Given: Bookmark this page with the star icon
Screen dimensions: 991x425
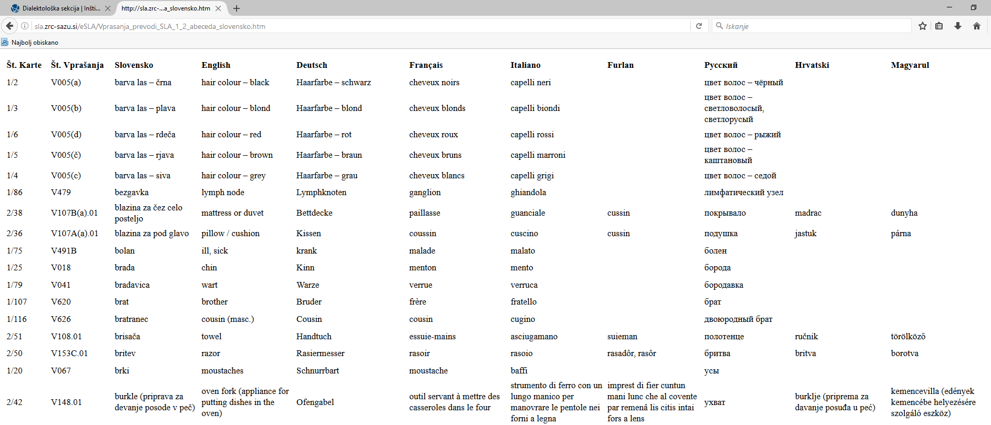Looking at the screenshot, I should 922,26.
